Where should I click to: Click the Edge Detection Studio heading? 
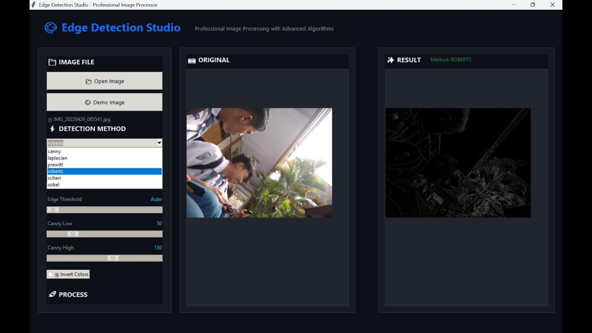(x=121, y=28)
